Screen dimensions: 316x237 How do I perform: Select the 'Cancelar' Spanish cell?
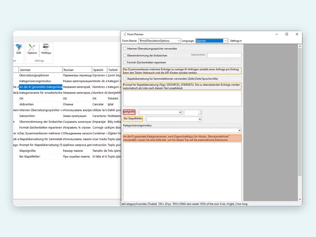(x=100, y=104)
